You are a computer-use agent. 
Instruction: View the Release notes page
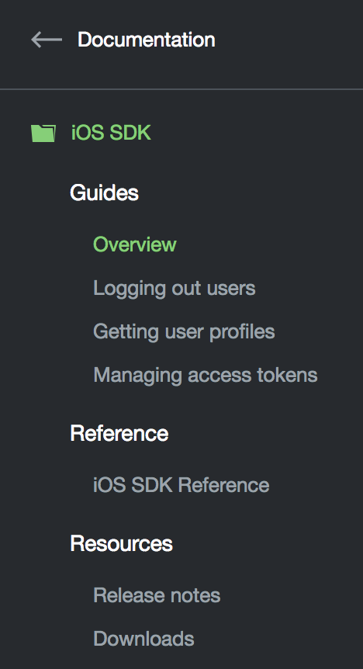click(157, 595)
